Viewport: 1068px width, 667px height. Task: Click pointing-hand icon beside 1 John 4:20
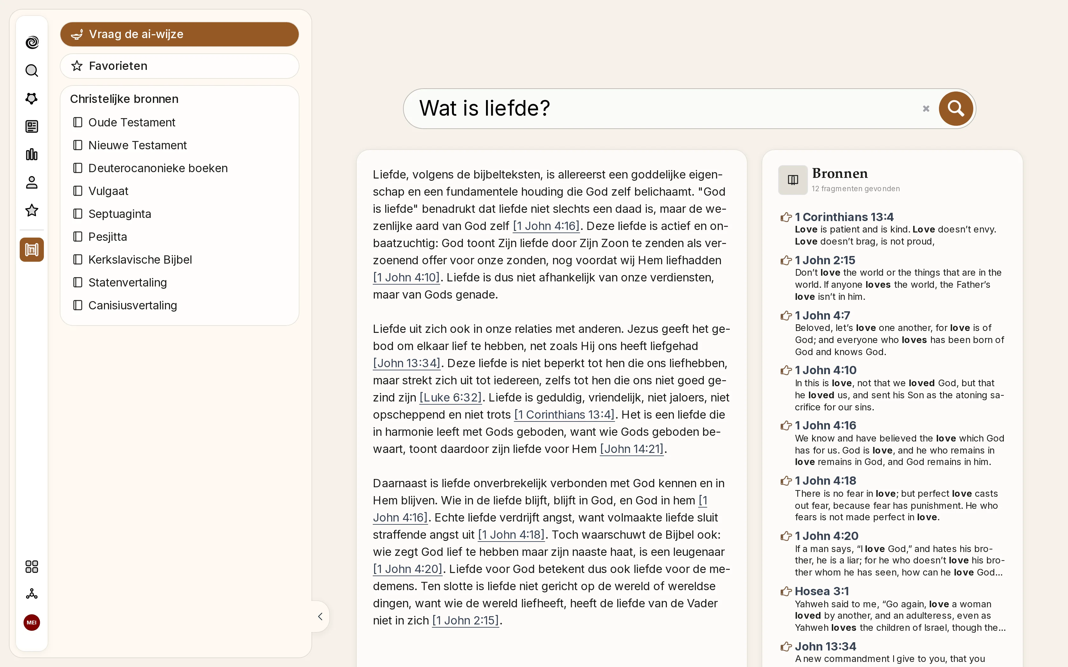[786, 536]
